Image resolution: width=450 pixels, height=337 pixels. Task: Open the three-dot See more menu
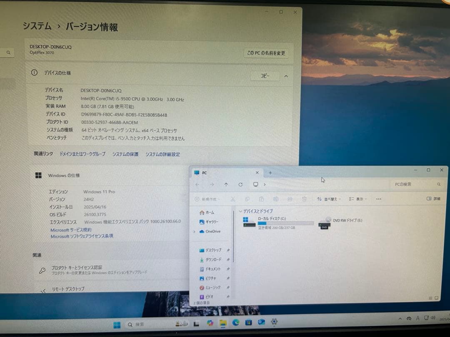(x=378, y=199)
